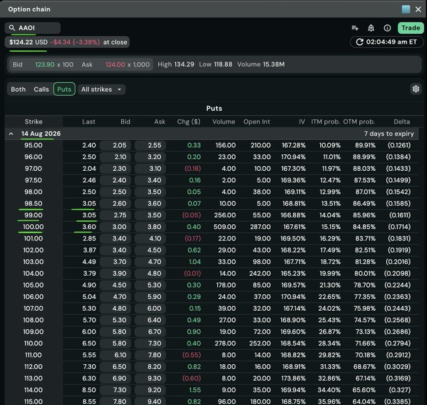This screenshot has width=427, height=405.
Task: Click ITM prob. 21.30% in 105.00 row
Action: (x=330, y=285)
